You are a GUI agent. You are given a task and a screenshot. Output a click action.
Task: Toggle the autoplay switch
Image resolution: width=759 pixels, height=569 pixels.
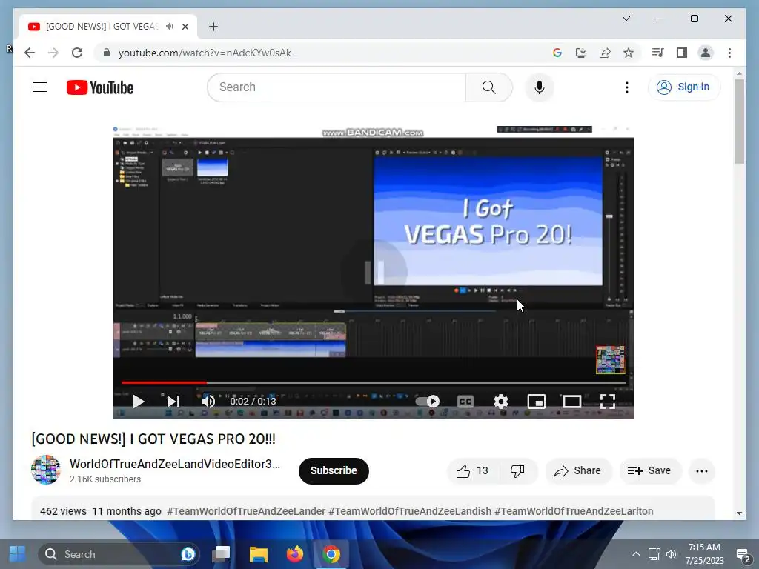pos(428,401)
